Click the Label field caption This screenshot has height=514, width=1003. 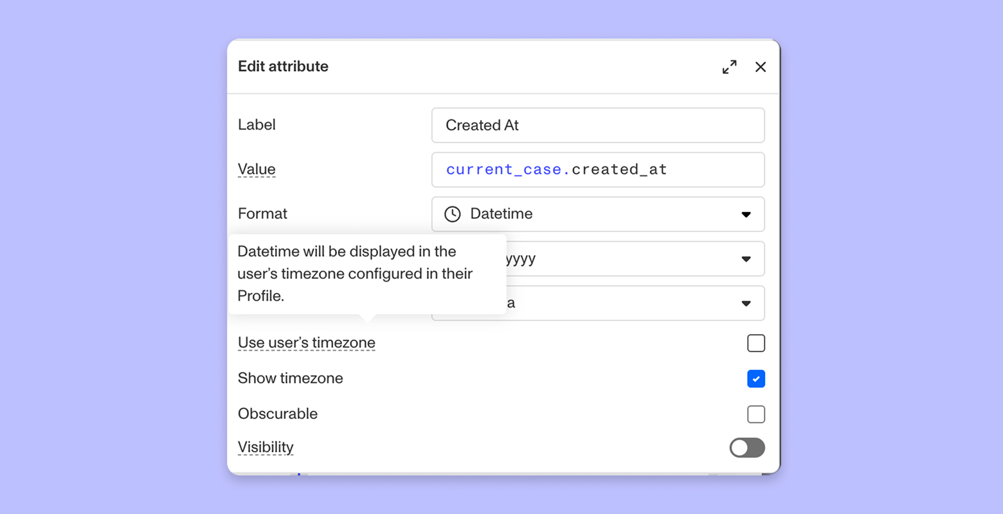pyautogui.click(x=257, y=125)
